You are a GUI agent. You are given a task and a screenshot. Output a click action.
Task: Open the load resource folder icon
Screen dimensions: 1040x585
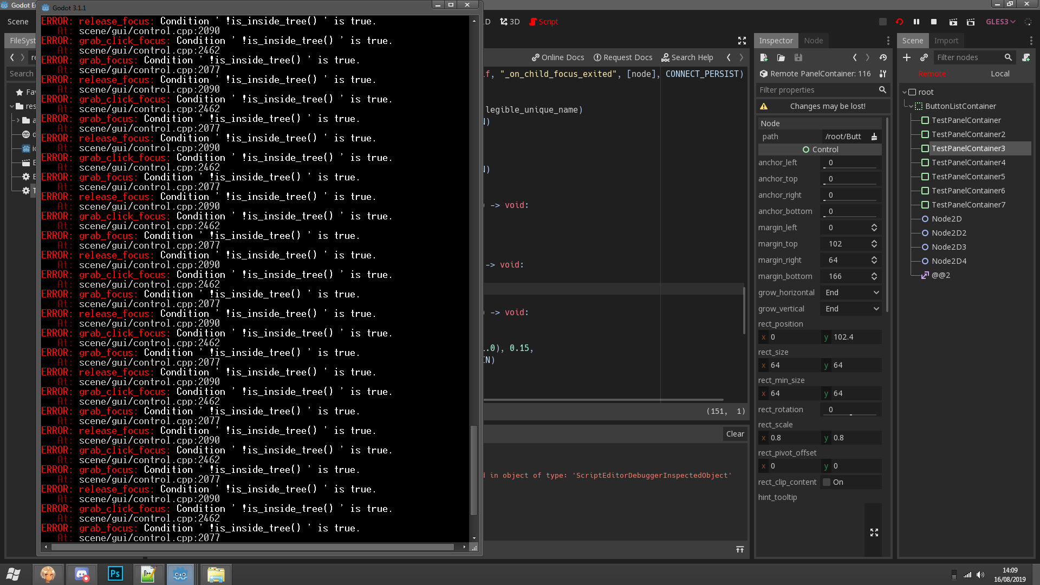tap(781, 57)
